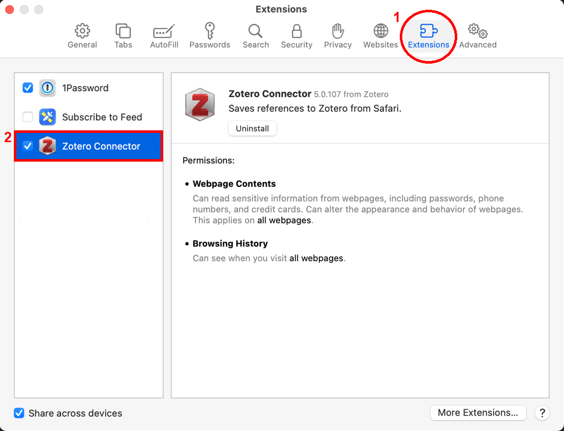Open help with the question mark button
This screenshot has width=564, height=431.
(x=542, y=413)
